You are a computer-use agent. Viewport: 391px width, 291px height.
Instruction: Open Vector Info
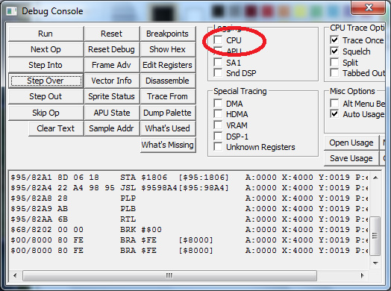coord(111,81)
